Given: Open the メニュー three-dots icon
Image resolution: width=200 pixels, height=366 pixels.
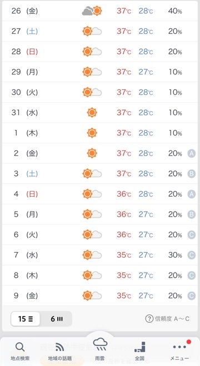Looking at the screenshot, I should tap(179, 347).
